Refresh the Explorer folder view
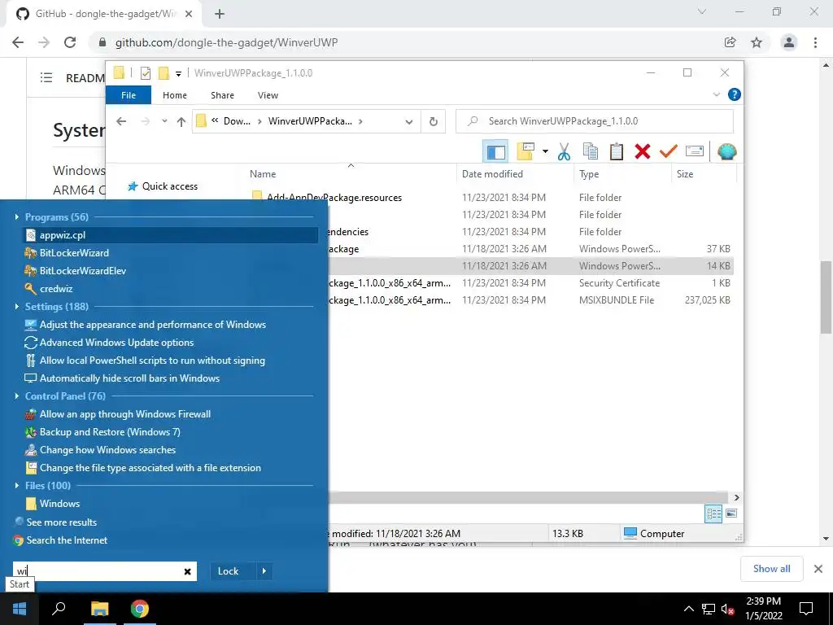 click(x=434, y=122)
